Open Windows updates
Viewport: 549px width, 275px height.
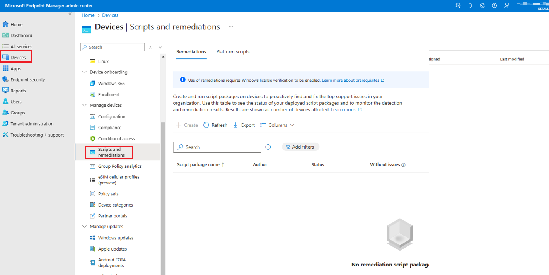[x=116, y=238]
